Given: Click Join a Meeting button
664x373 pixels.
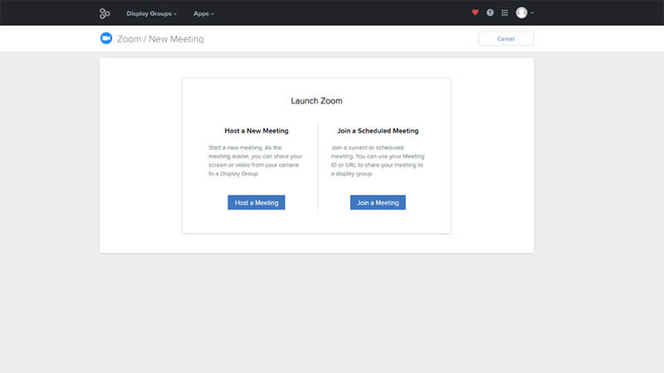Looking at the screenshot, I should pos(378,202).
